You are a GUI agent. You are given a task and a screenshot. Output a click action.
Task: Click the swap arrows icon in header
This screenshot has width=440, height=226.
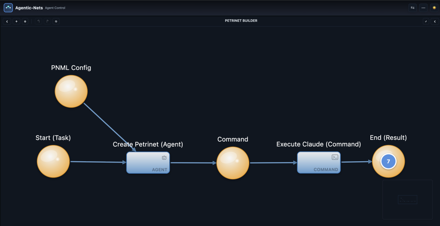pyautogui.click(x=413, y=8)
